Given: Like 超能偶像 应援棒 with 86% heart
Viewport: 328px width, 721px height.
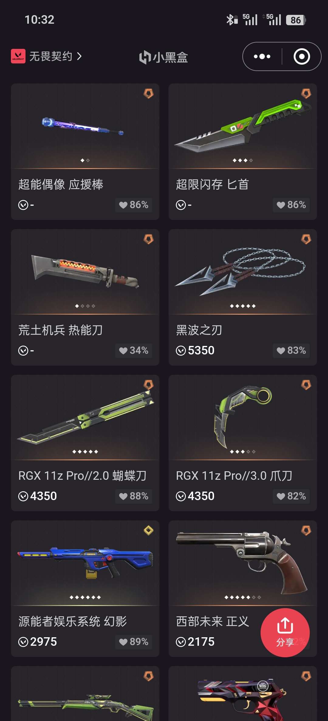Looking at the screenshot, I should coord(134,205).
